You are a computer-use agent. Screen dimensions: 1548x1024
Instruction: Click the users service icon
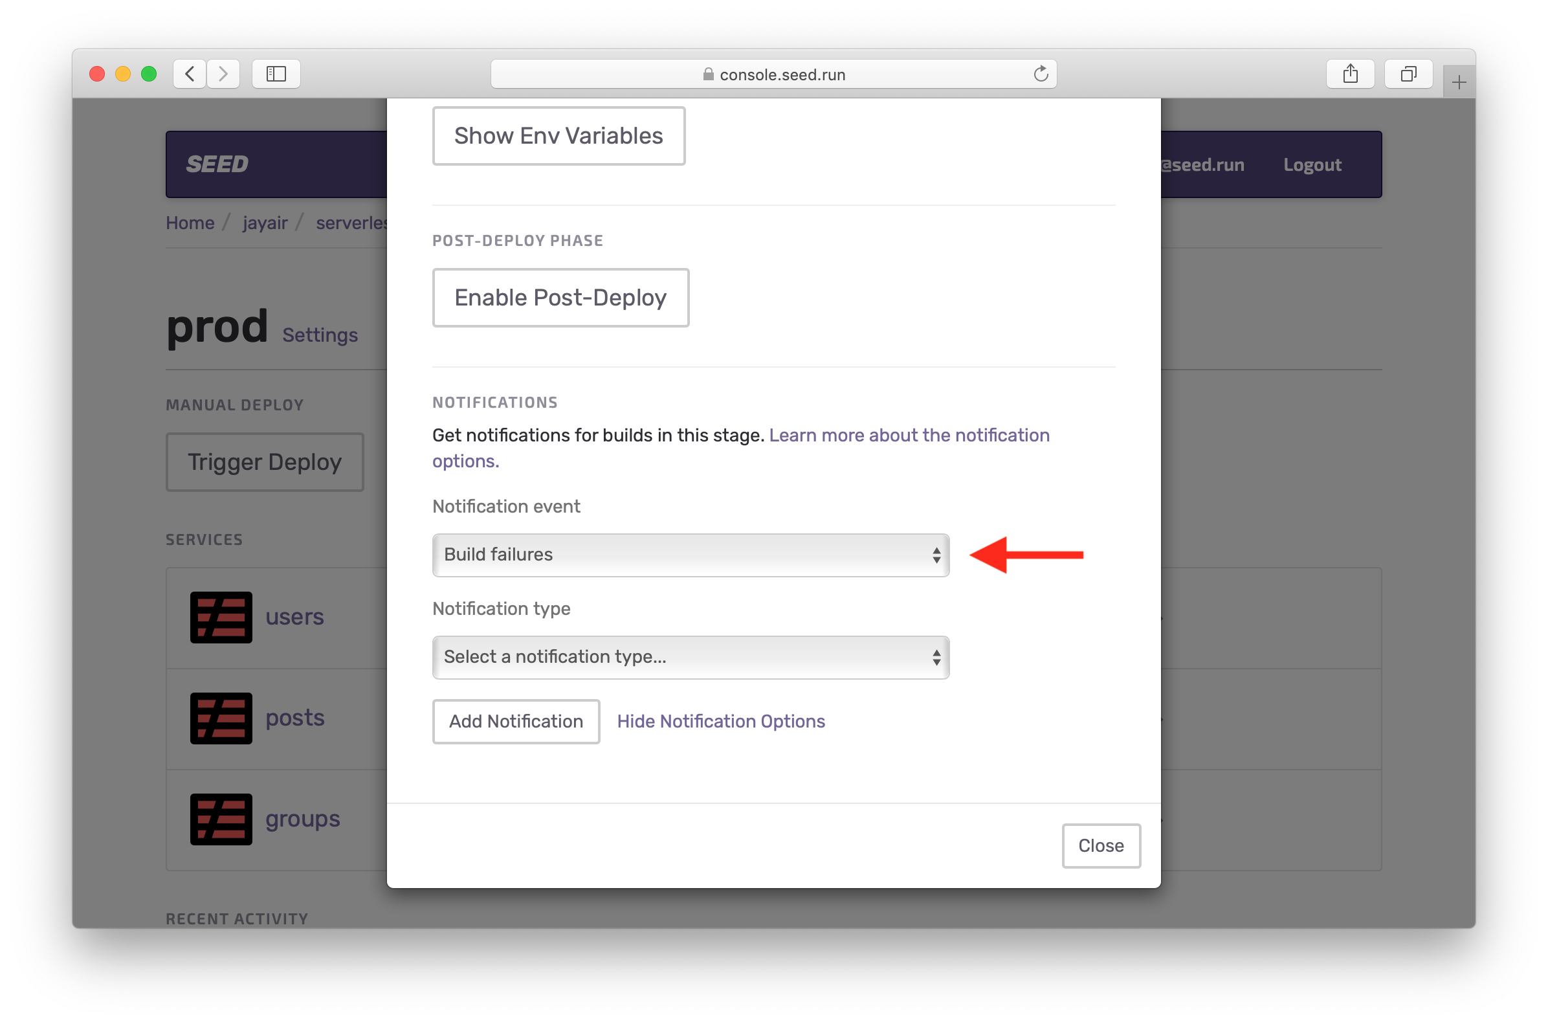point(221,617)
